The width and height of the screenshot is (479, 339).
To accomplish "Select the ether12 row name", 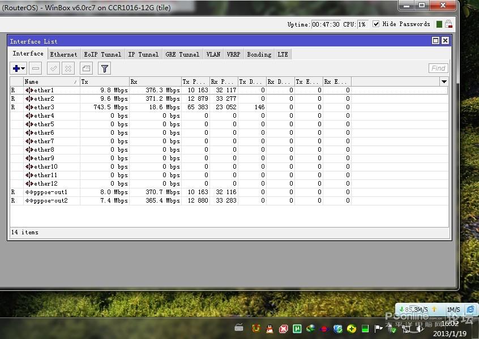I will tap(46, 183).
